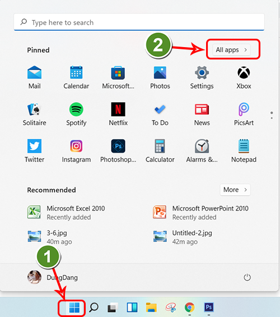280x317 pixels.
Task: Open recent file Untitled-2.jpg
Action: coord(183,237)
